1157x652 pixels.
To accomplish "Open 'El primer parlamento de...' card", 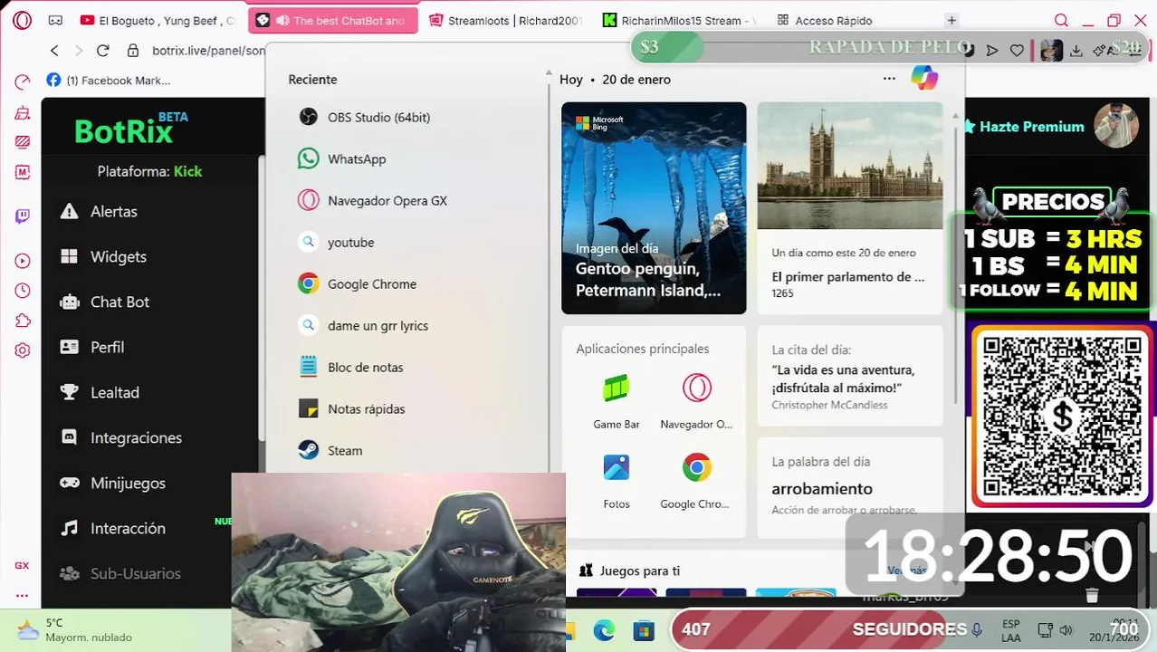I will 850,207.
